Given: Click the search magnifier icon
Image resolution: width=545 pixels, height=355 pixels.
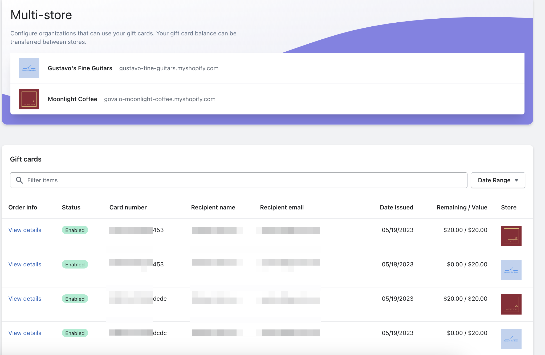Looking at the screenshot, I should tap(19, 180).
